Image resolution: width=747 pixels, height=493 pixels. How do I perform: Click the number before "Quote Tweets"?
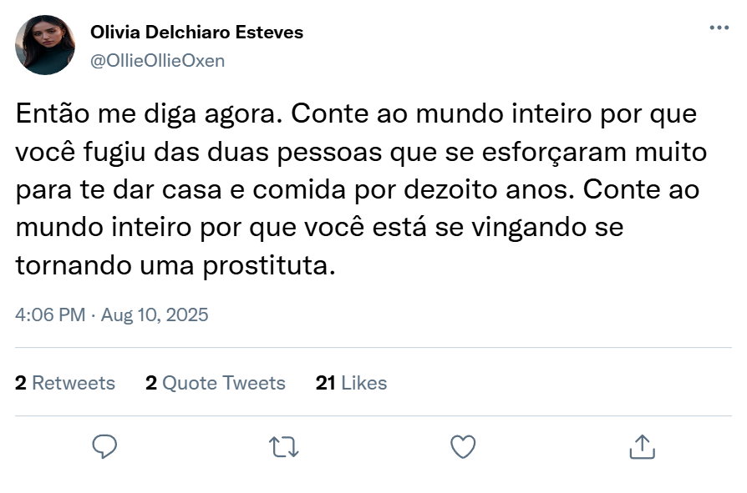pos(151,383)
